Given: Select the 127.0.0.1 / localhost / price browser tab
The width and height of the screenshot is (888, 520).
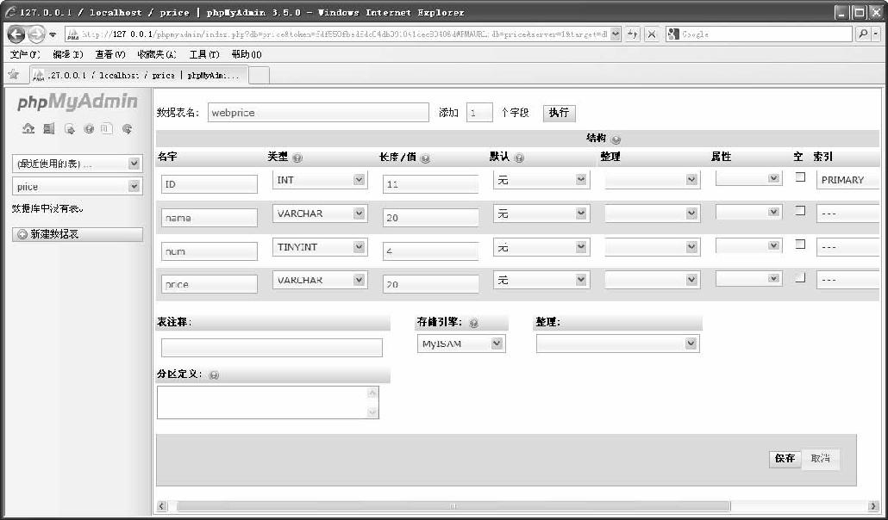Looking at the screenshot, I should tap(139, 75).
